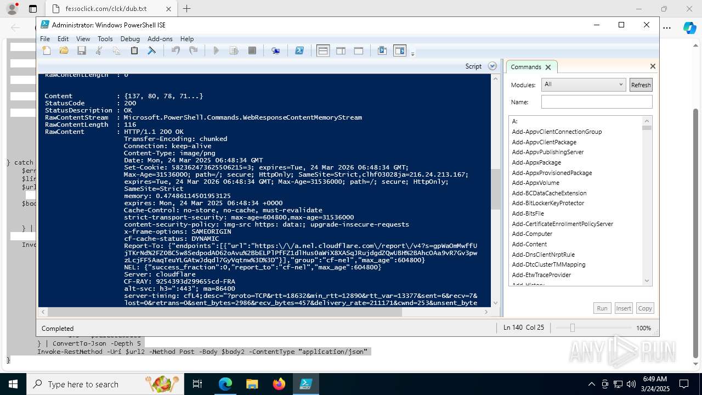Create a new script with the New icon
702x395 pixels.
pos(47,51)
